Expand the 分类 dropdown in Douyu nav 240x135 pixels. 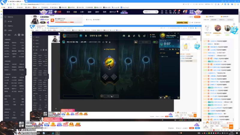point(82,12)
